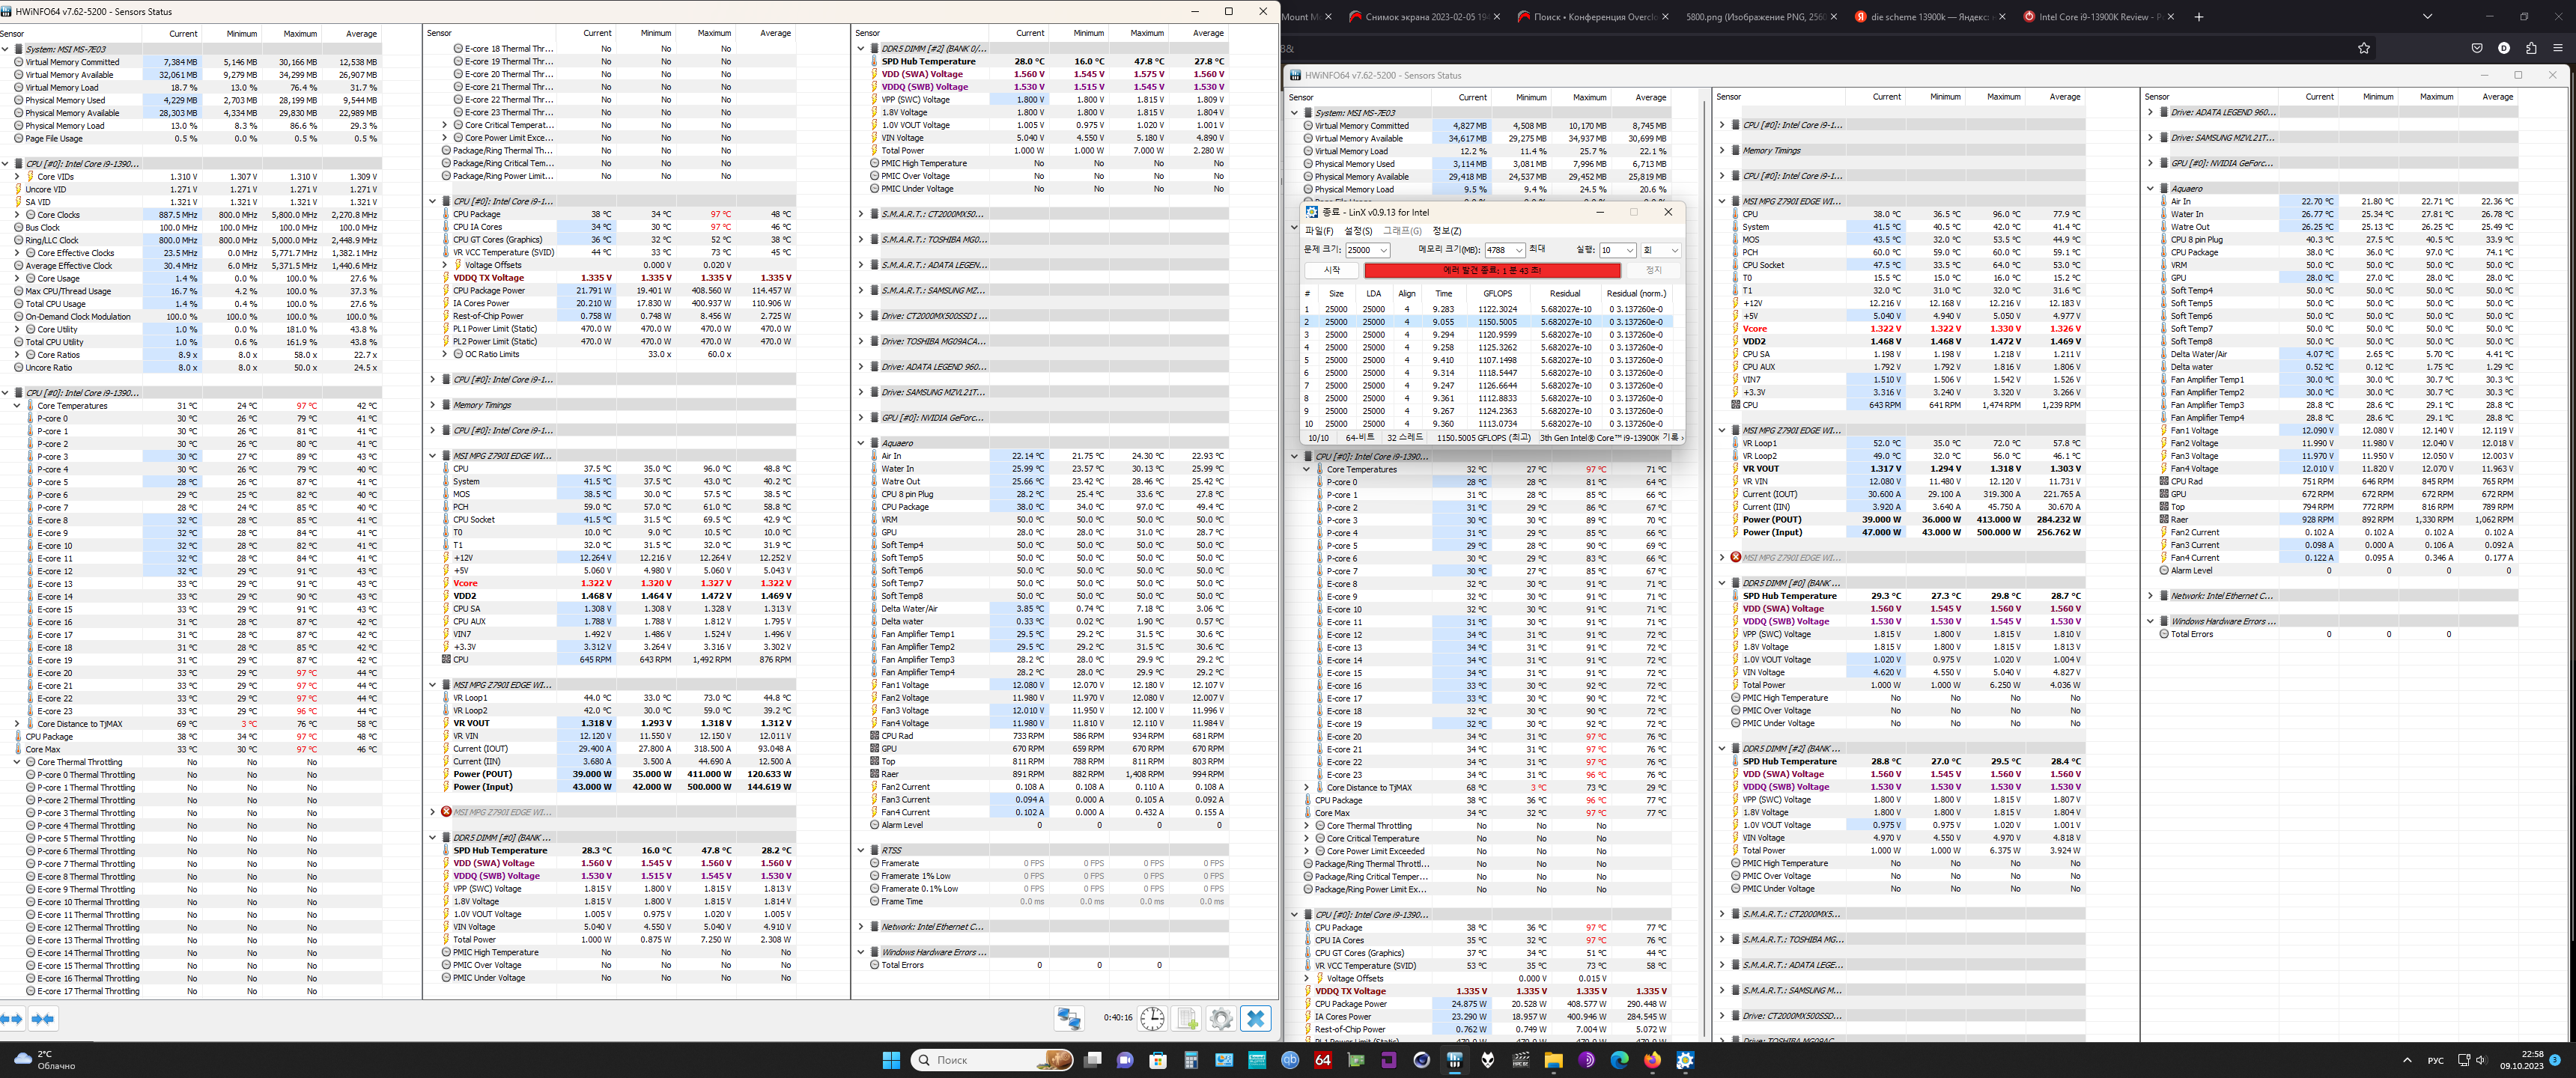Viewport: 2576px width, 1078px height.
Task: Click the blue X icon in the HWiNFO toolbar
Action: tap(1256, 1018)
